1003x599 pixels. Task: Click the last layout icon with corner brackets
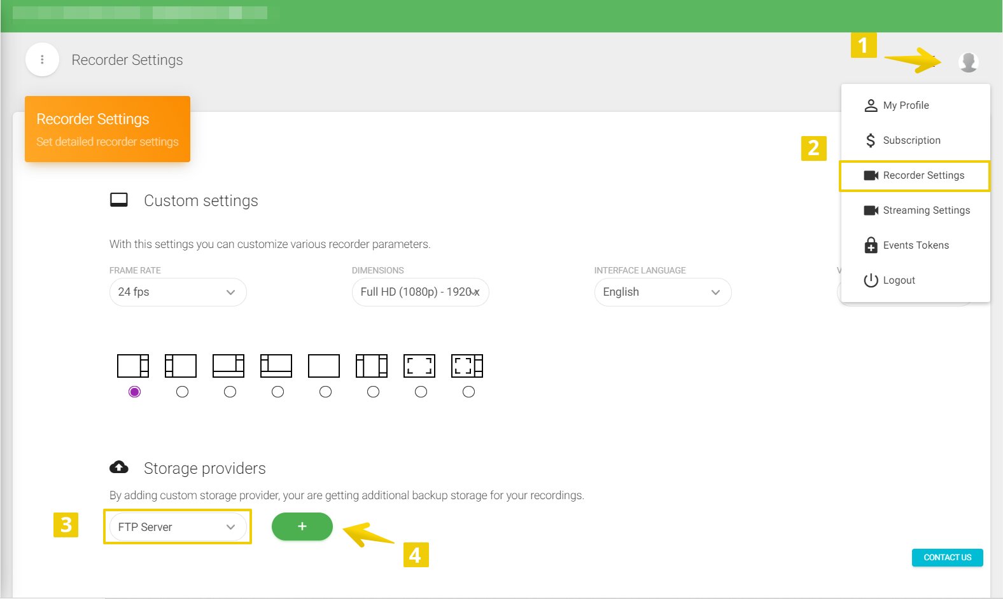pos(467,366)
